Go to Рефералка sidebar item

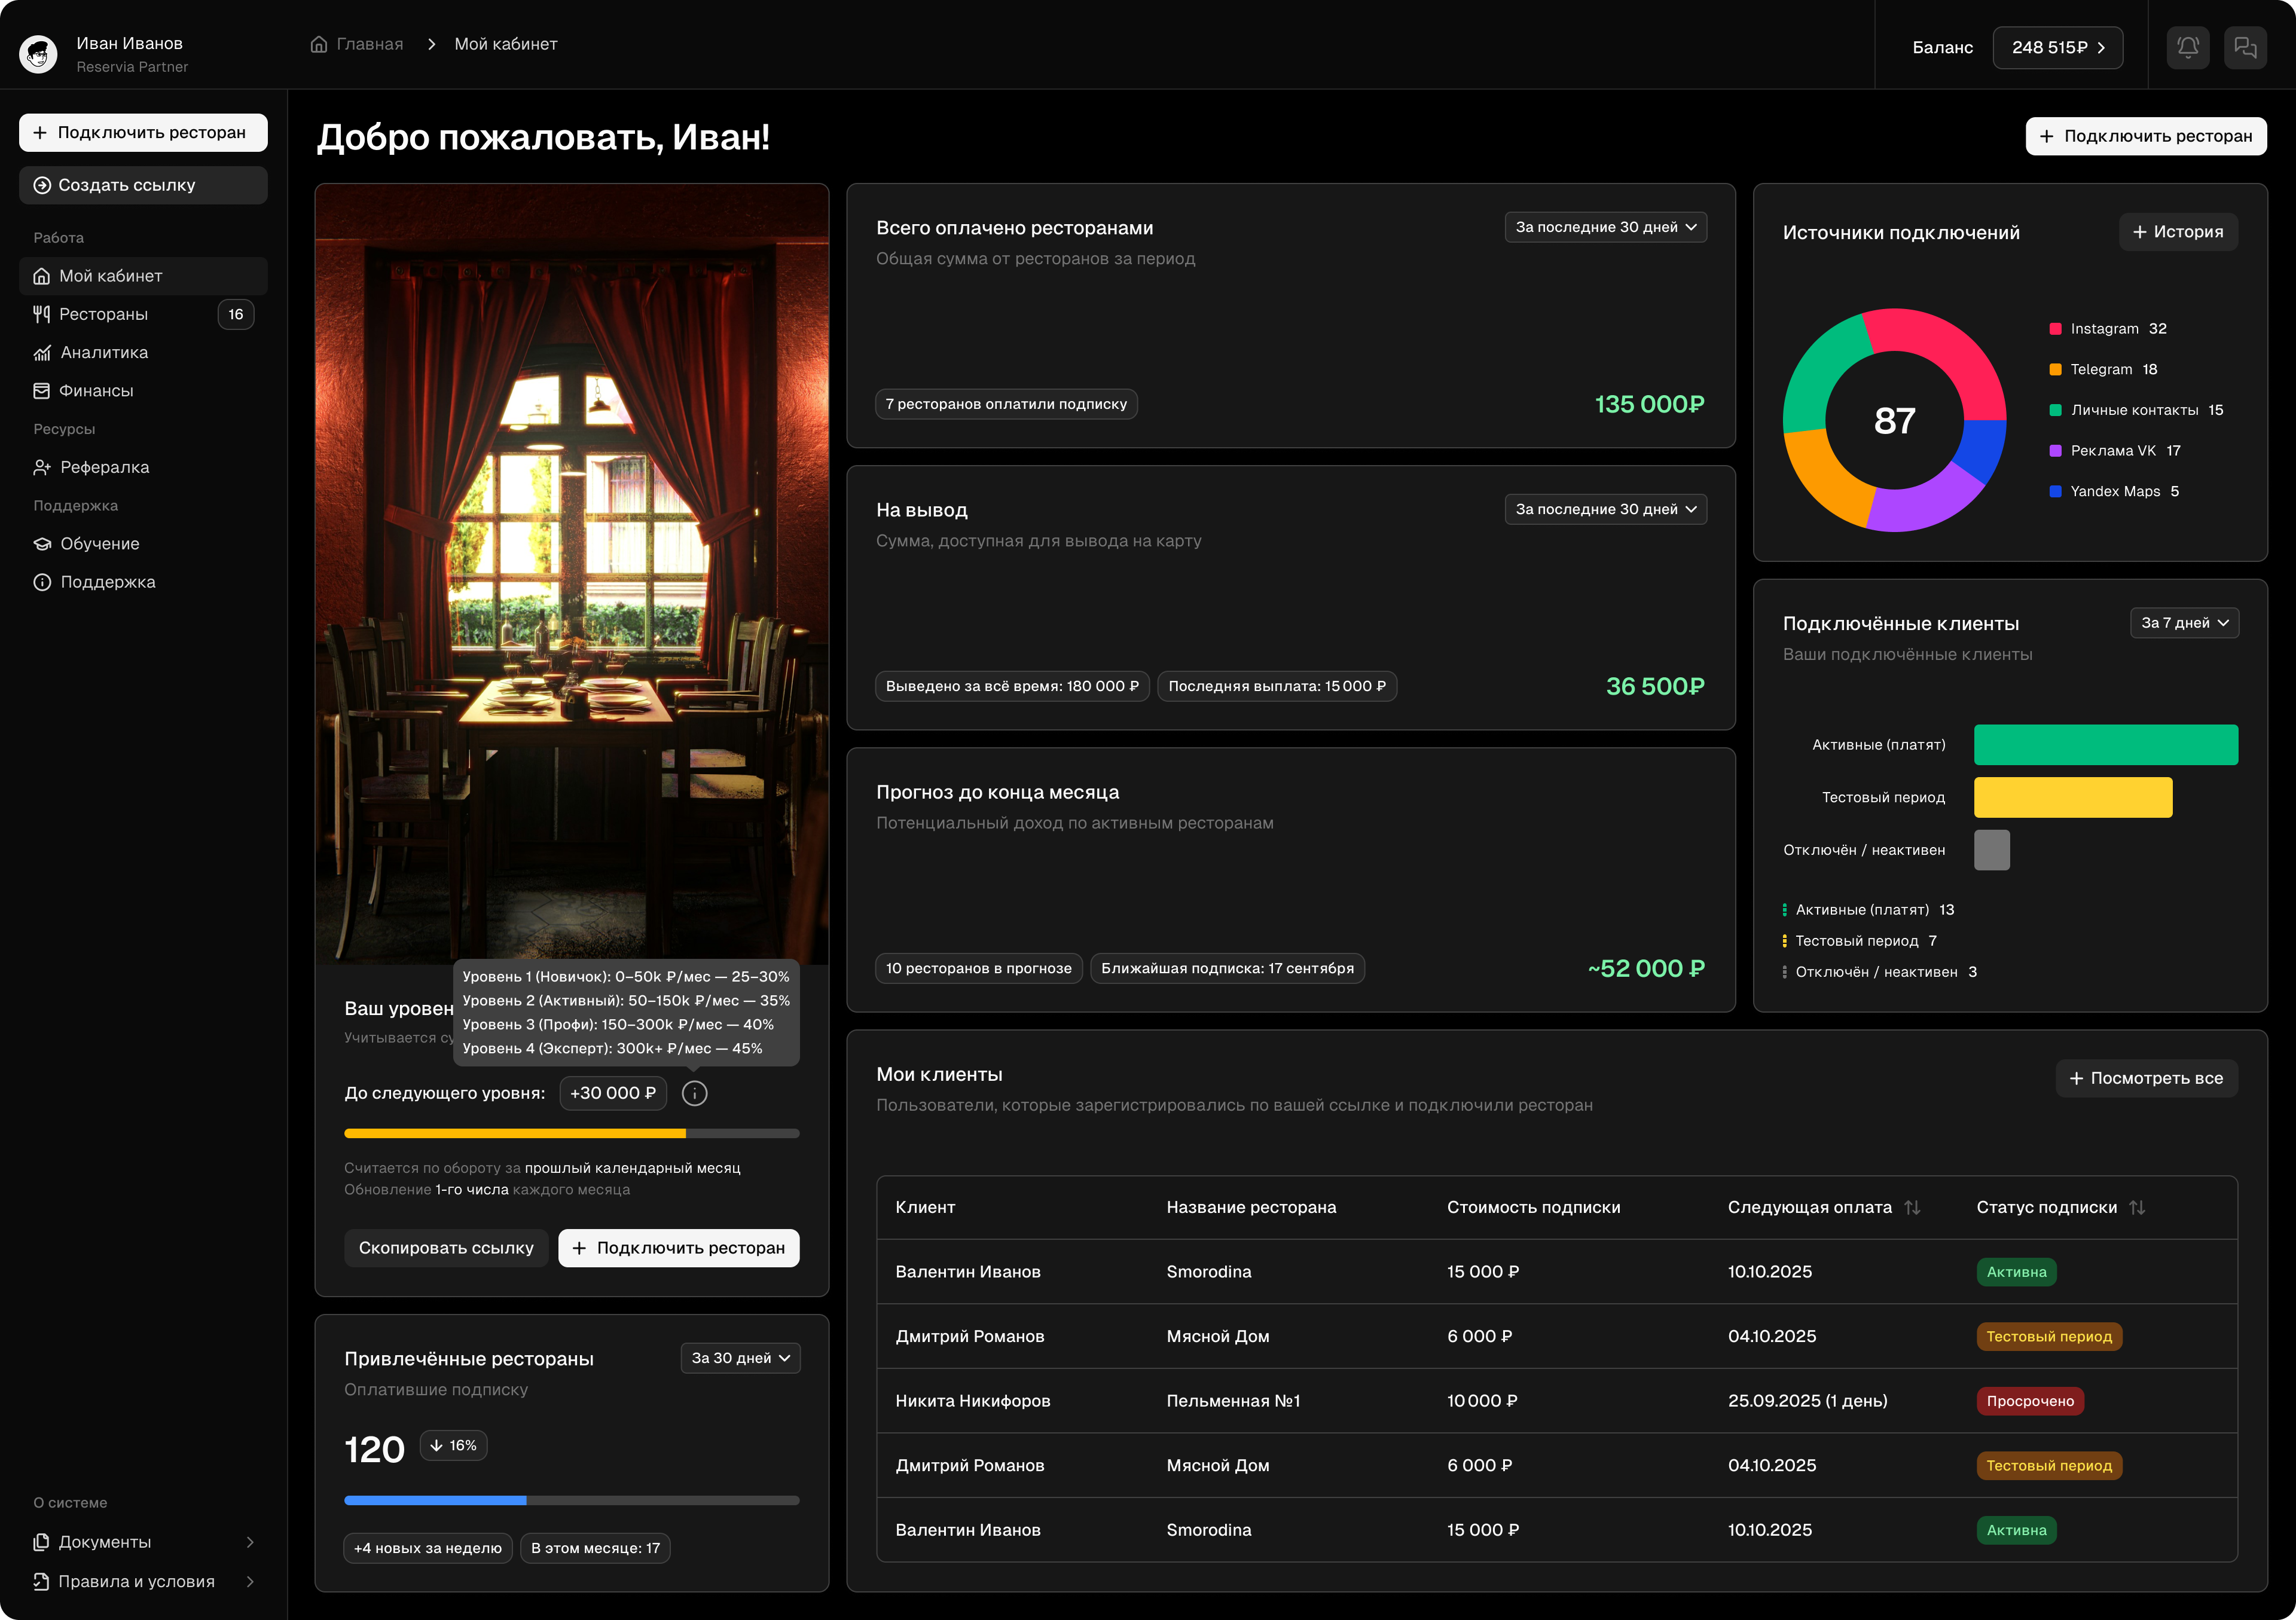104,467
